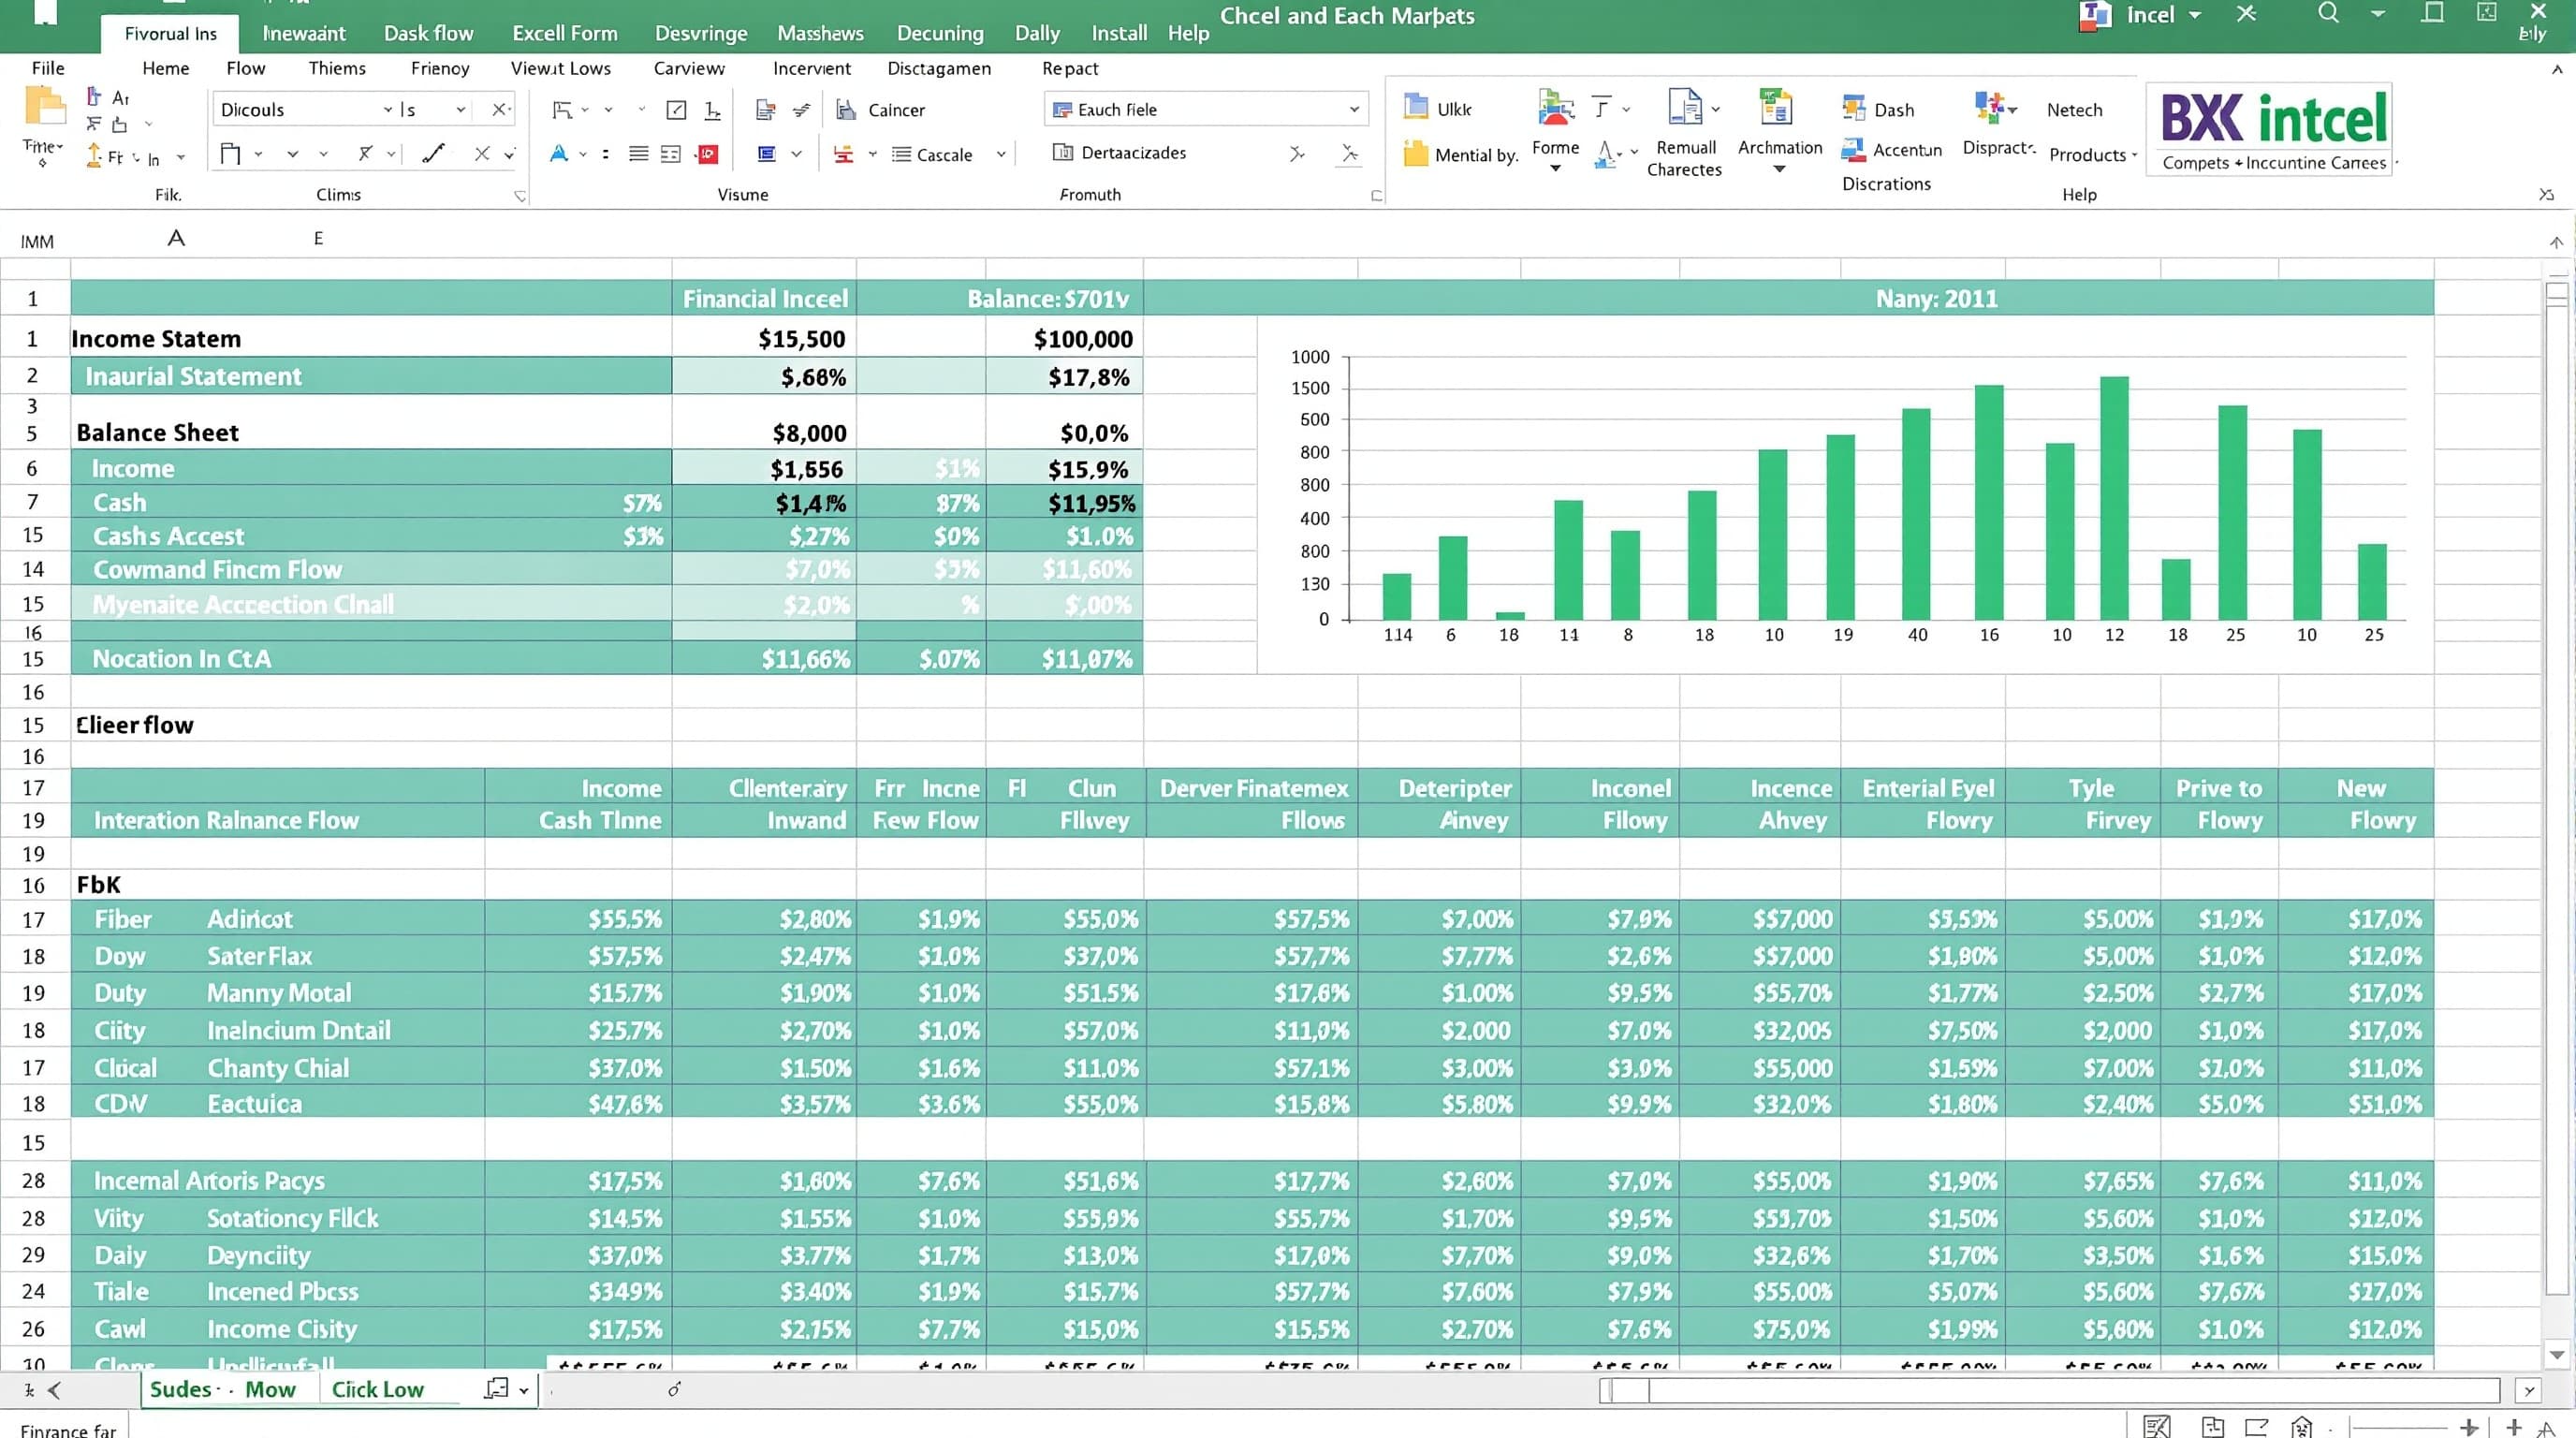The height and width of the screenshot is (1438, 2576).
Task: Select the Balance Sheet row label
Action: (x=157, y=433)
